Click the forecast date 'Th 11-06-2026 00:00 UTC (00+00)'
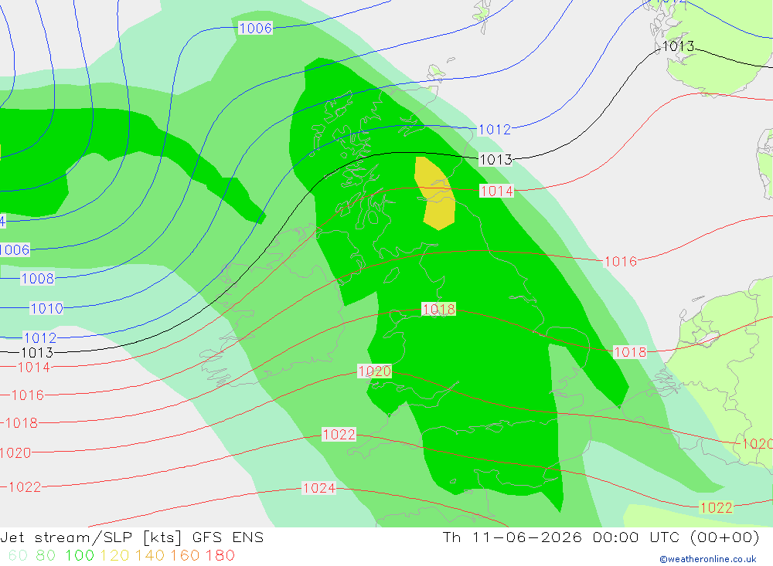This screenshot has height=566, width=773. (601, 537)
